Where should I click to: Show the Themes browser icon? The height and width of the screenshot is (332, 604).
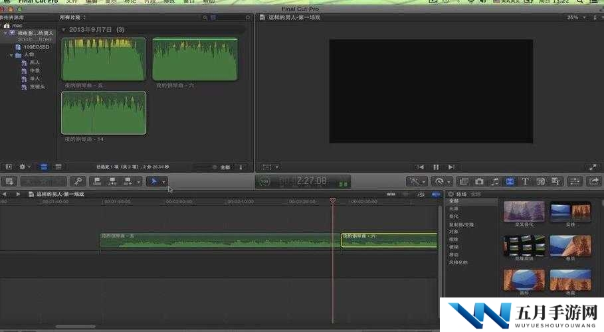click(555, 181)
